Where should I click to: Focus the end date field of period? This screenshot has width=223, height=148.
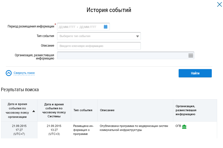(88, 27)
